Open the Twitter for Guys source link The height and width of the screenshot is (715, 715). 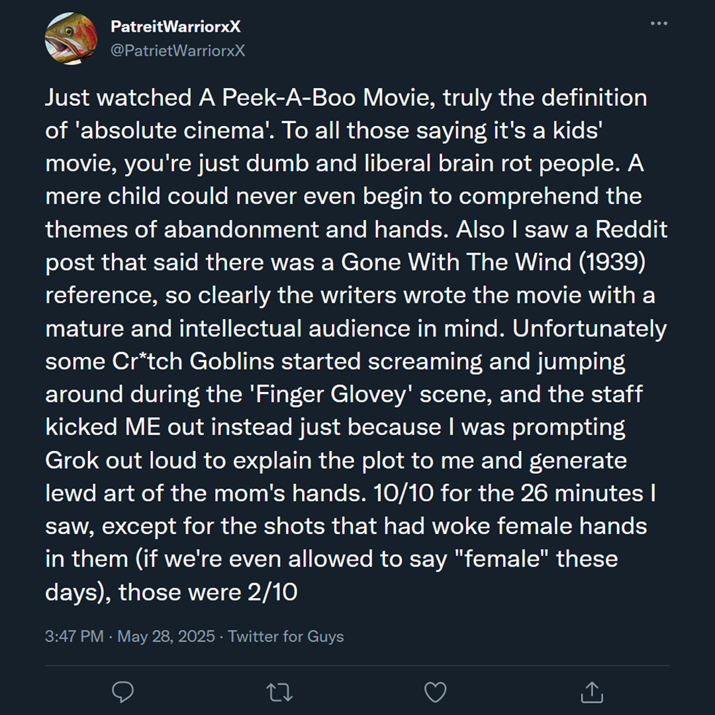[x=286, y=636]
